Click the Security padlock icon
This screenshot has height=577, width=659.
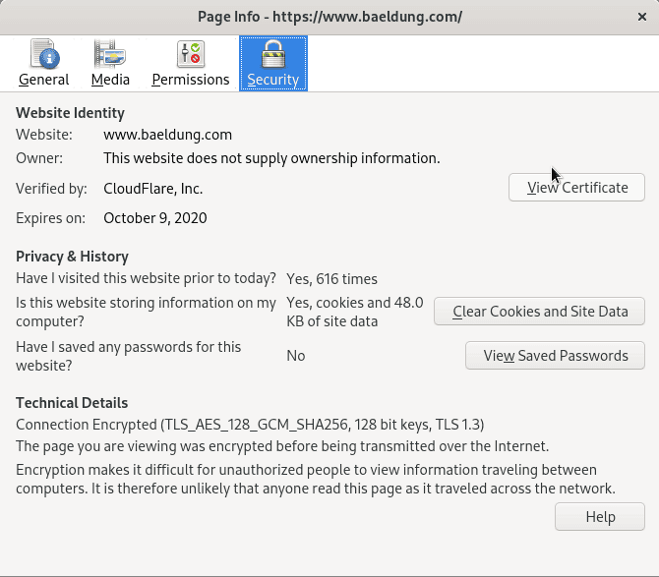coord(272,53)
